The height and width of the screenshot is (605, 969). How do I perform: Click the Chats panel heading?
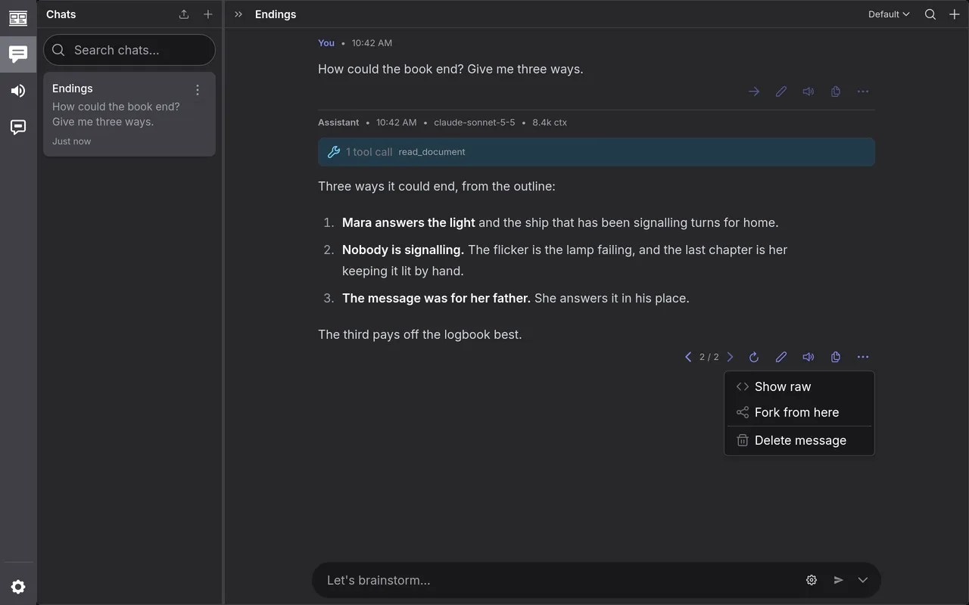tap(61, 14)
